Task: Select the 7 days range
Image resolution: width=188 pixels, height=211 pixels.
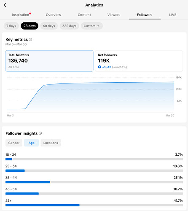Action: pyautogui.click(x=11, y=26)
